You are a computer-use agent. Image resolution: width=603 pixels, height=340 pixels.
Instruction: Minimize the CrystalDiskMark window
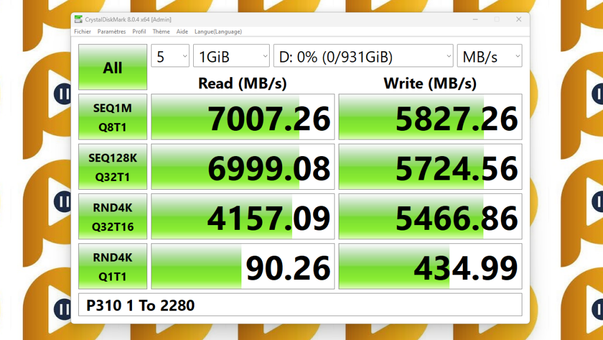(475, 19)
